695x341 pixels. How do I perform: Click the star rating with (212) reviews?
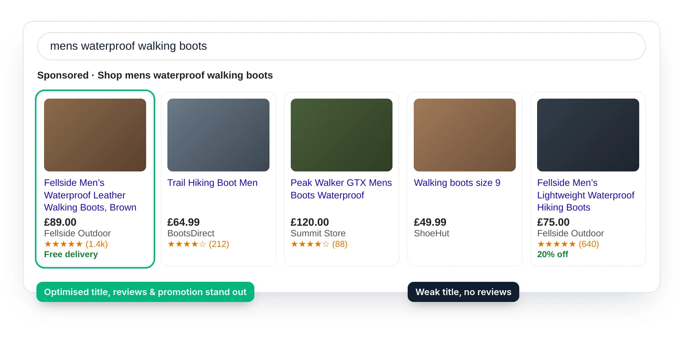pos(198,244)
